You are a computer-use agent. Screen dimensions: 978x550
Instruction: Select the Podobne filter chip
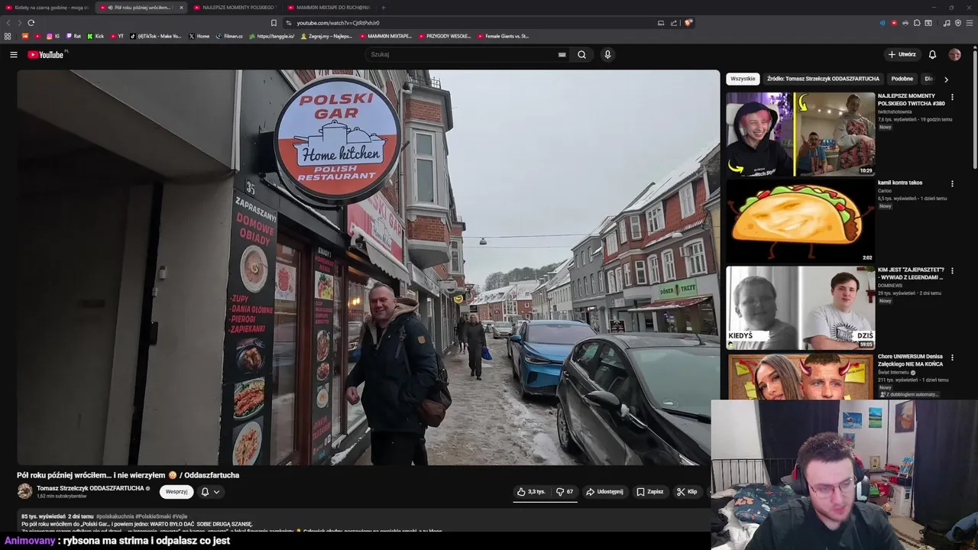point(902,79)
